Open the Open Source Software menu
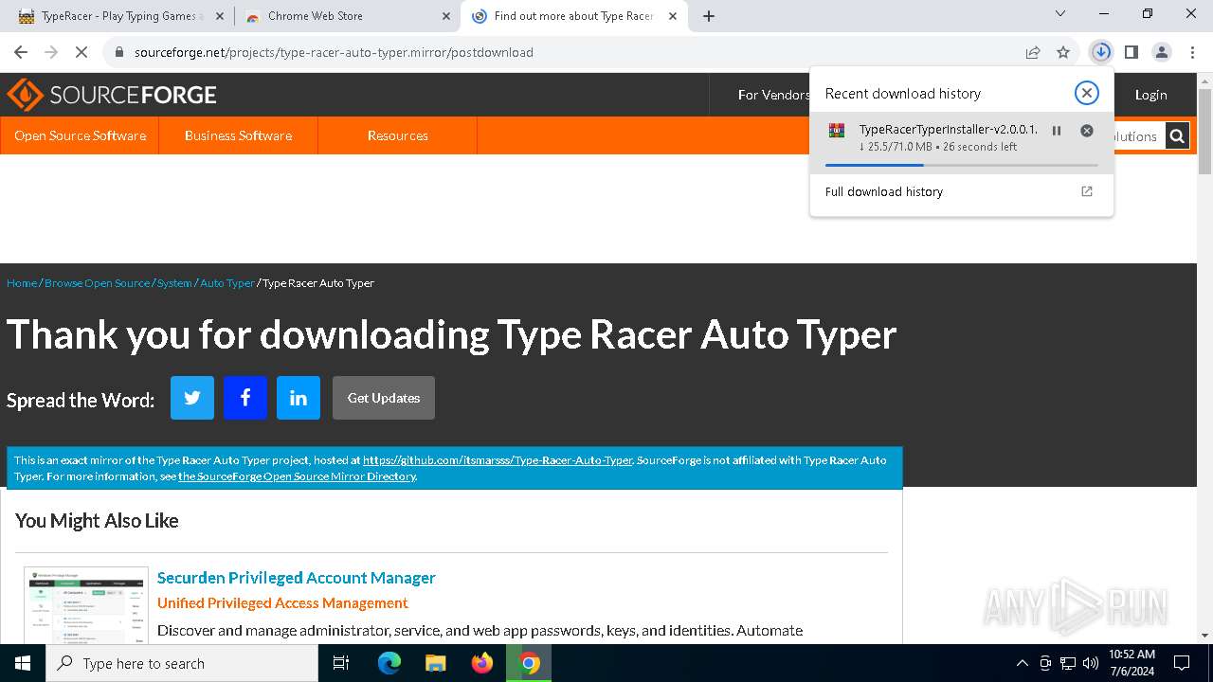The height and width of the screenshot is (682, 1213). 80,135
